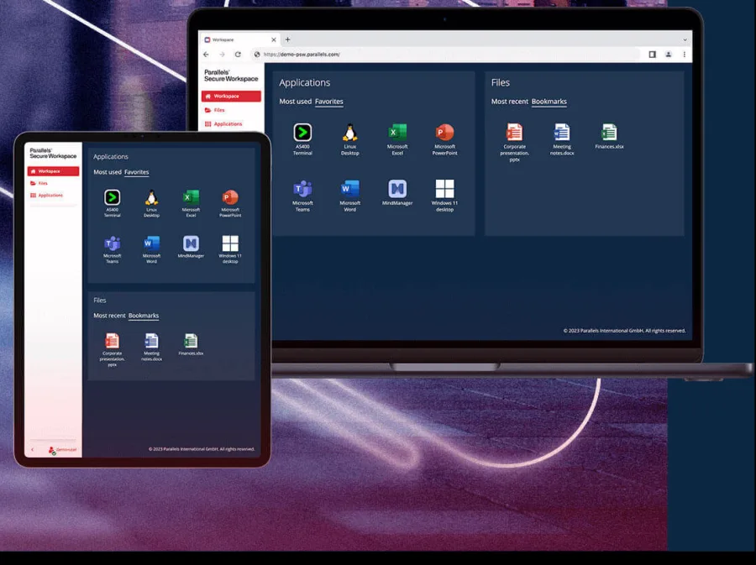Reload the page in the browser
756x565 pixels.
tap(238, 55)
